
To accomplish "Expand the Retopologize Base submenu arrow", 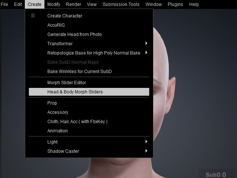I will 146,53.
